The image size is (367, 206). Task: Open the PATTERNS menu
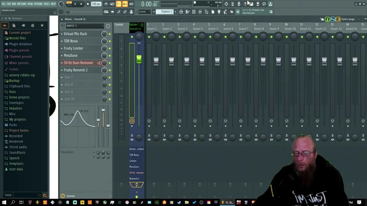tap(22, 4)
